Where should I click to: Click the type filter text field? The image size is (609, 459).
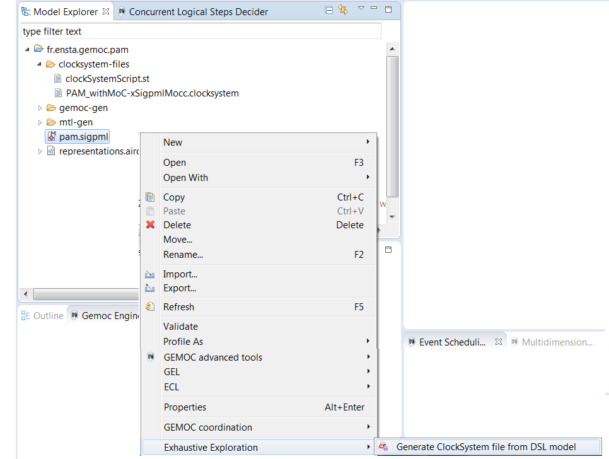200,32
